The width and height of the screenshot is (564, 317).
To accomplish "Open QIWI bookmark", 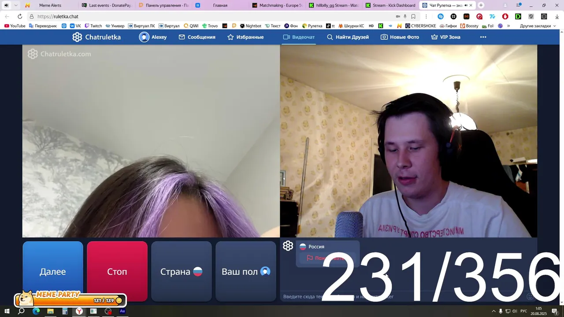I will pyautogui.click(x=191, y=26).
